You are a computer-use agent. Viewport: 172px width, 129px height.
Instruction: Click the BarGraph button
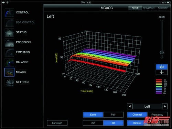click(x=57, y=123)
